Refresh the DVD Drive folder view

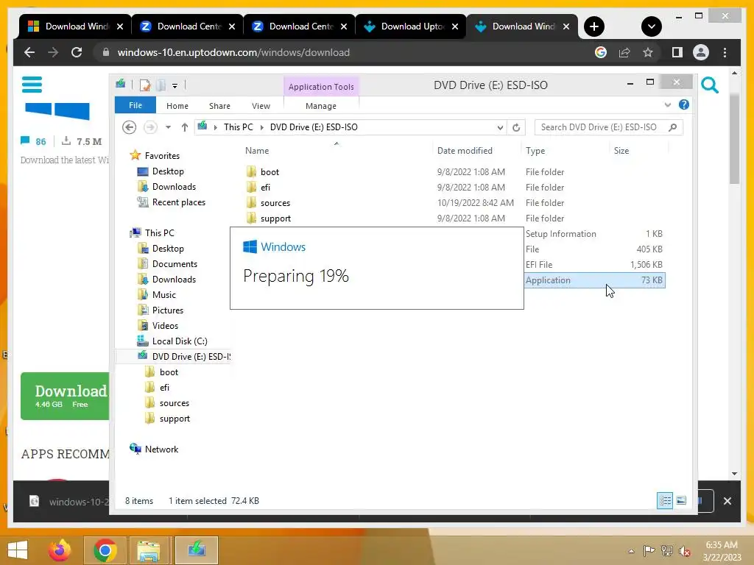click(x=516, y=127)
